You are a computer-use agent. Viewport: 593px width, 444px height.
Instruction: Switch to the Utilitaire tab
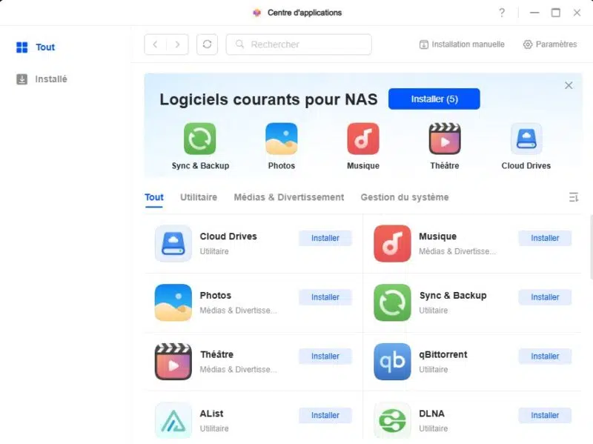199,197
